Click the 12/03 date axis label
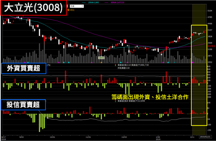The height and width of the screenshot is (141, 216). 124,137
